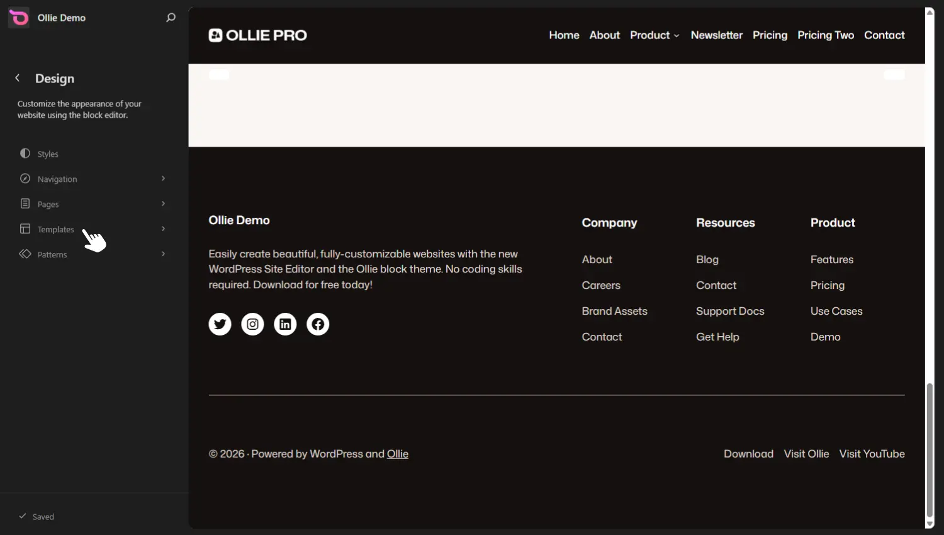Open Careers under Company column
944x535 pixels.
tap(601, 285)
